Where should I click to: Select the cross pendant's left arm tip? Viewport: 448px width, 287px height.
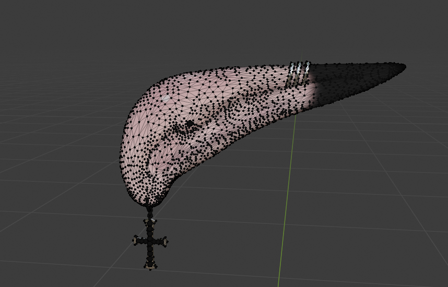click(x=136, y=240)
